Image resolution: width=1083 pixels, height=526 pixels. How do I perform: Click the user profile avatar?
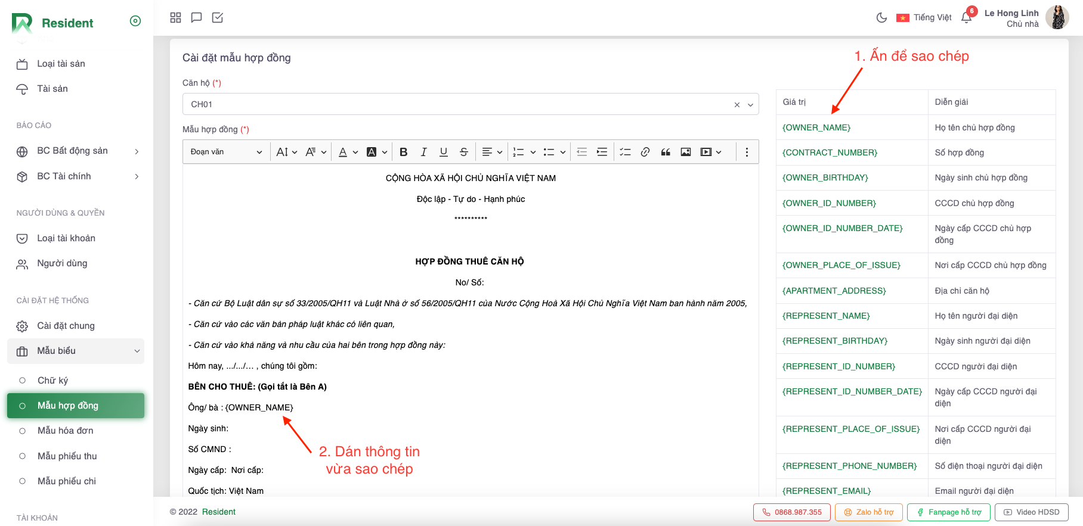(1057, 18)
